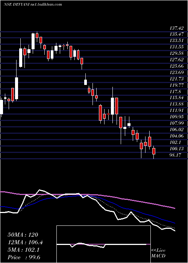This screenshot has width=188, height=263.
Task: Click the 111.91 price axis label
Action: pyautogui.click(x=176, y=110)
